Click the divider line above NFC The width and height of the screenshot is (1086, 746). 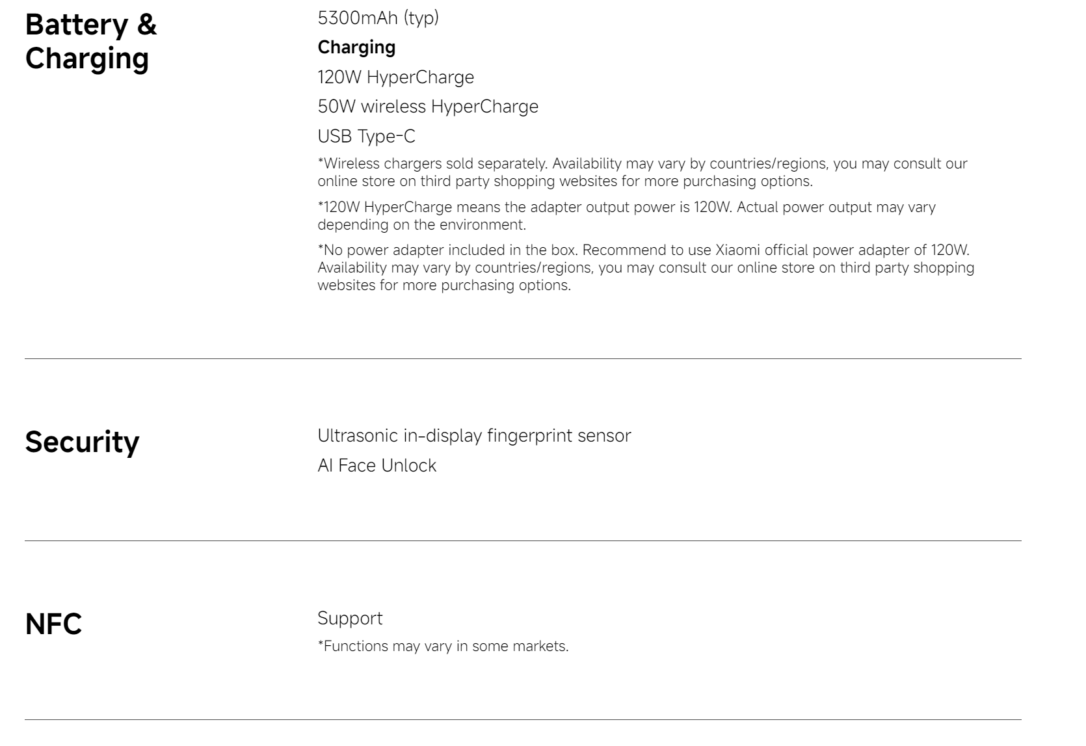(523, 540)
